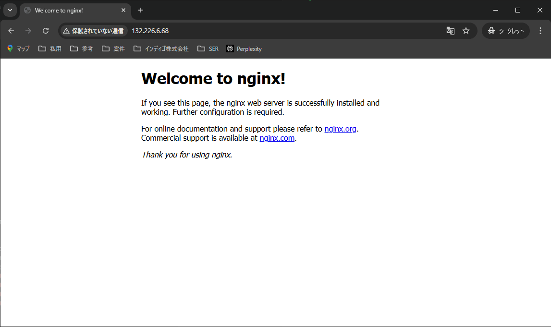Maximize the browser window
Viewport: 551px width, 327px height.
518,10
